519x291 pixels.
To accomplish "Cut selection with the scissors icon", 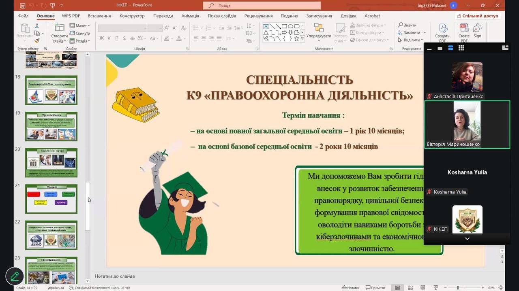I will pyautogui.click(x=37, y=26).
